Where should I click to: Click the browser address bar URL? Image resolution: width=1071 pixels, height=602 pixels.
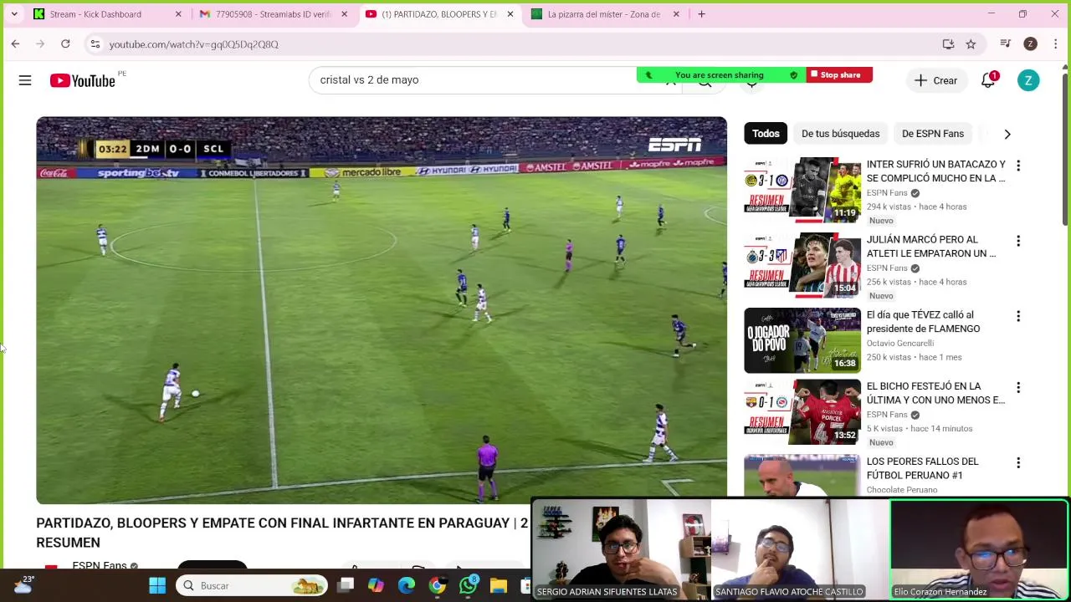click(193, 44)
